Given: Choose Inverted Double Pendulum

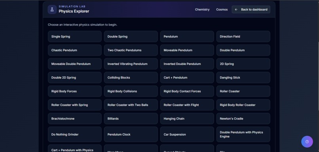Looking at the screenshot, I should (x=187, y=64).
